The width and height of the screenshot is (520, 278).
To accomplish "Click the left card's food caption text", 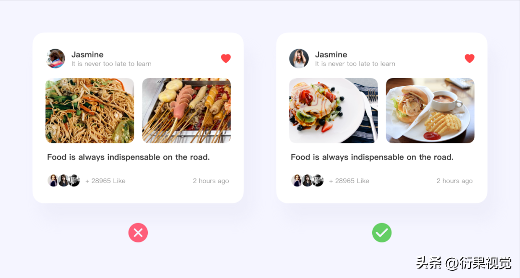I will point(129,157).
